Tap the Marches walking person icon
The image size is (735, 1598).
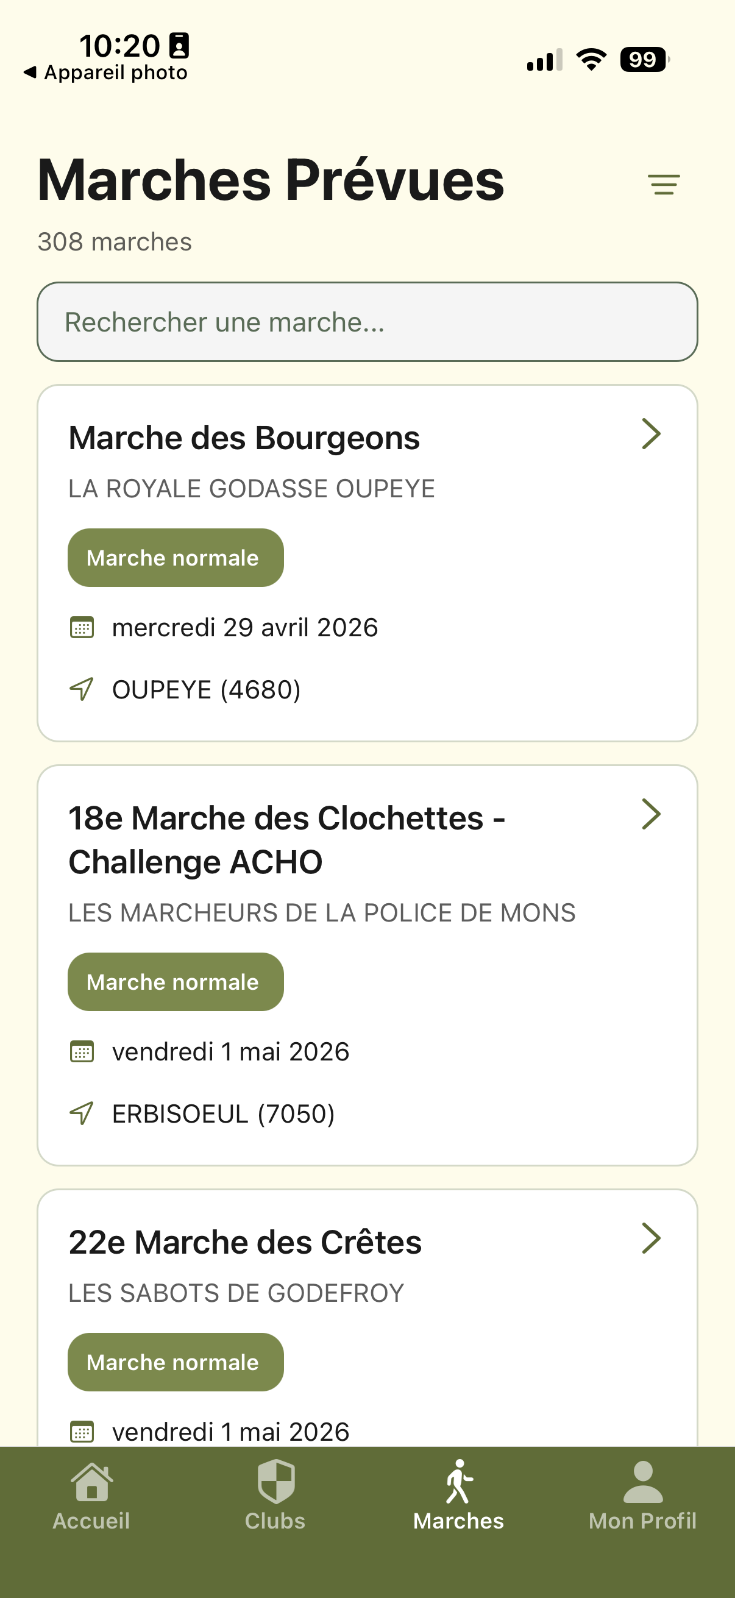point(459,1482)
